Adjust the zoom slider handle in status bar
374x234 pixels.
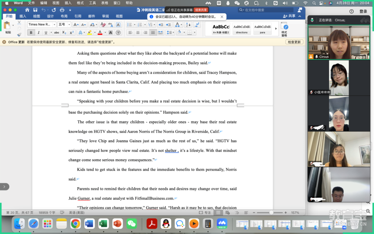click(271, 213)
